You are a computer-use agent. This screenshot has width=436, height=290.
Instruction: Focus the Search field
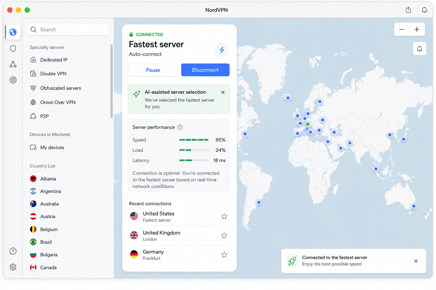[68, 30]
